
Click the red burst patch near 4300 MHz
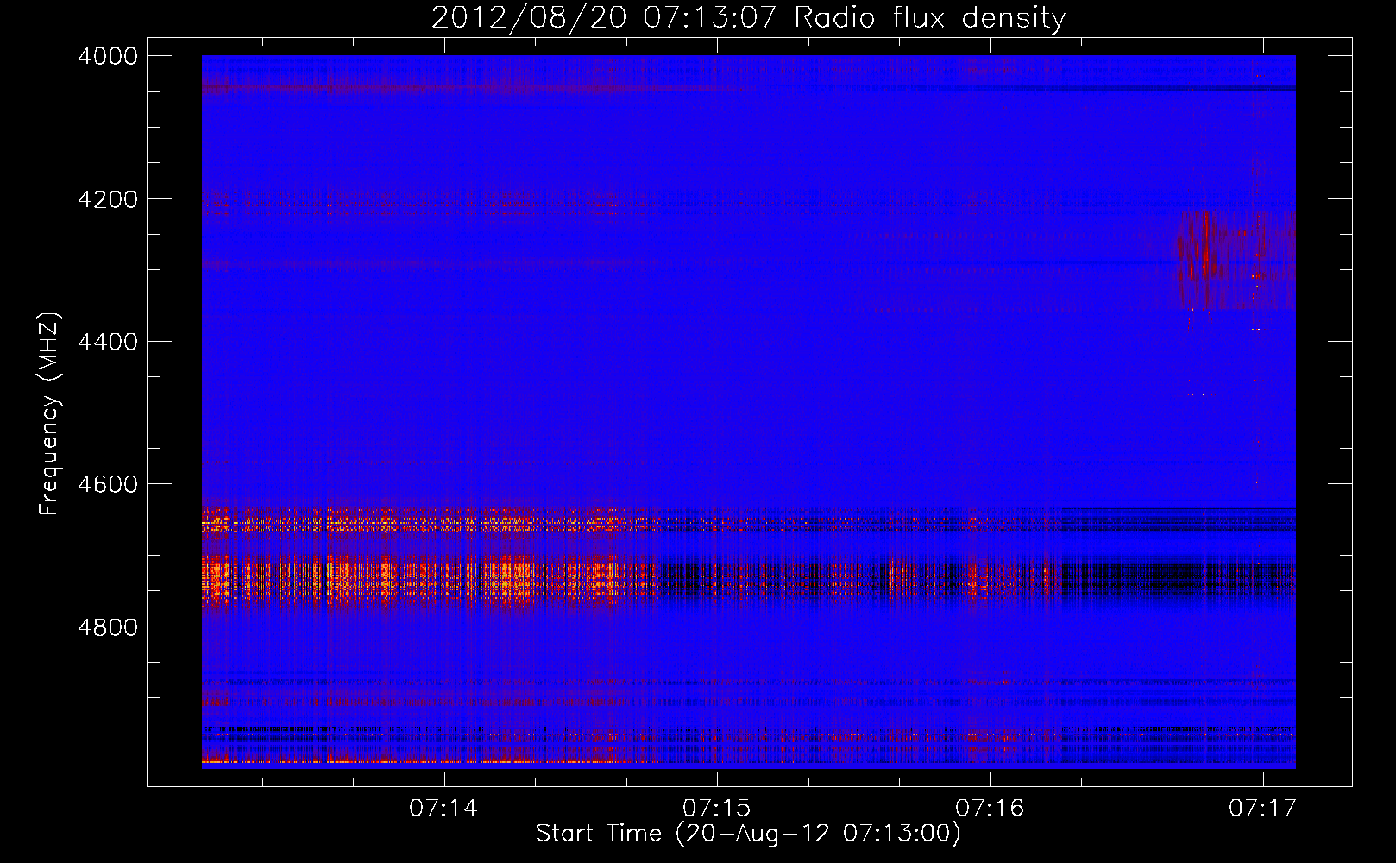[1236, 259]
